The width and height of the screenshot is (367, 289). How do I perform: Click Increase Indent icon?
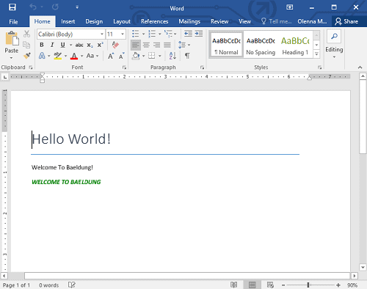coord(199,34)
